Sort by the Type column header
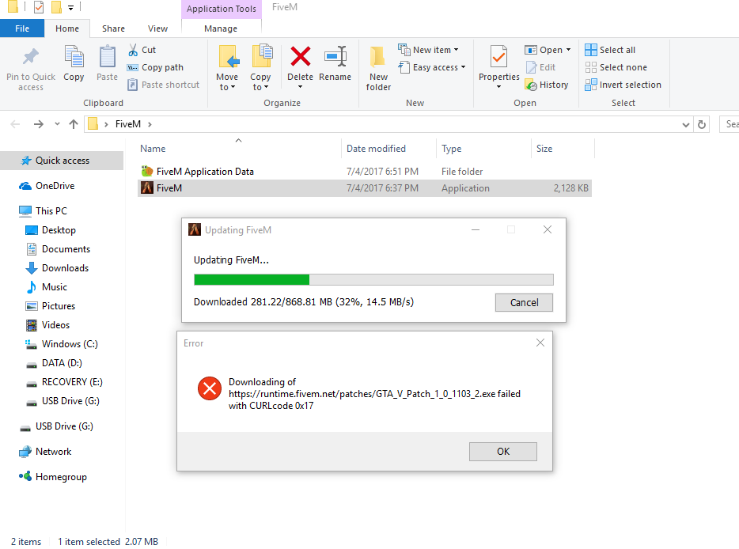Screen dimensions: 739x549 (x=484, y=149)
